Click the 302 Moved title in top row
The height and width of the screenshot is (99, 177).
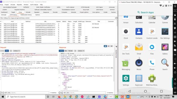click(95, 24)
